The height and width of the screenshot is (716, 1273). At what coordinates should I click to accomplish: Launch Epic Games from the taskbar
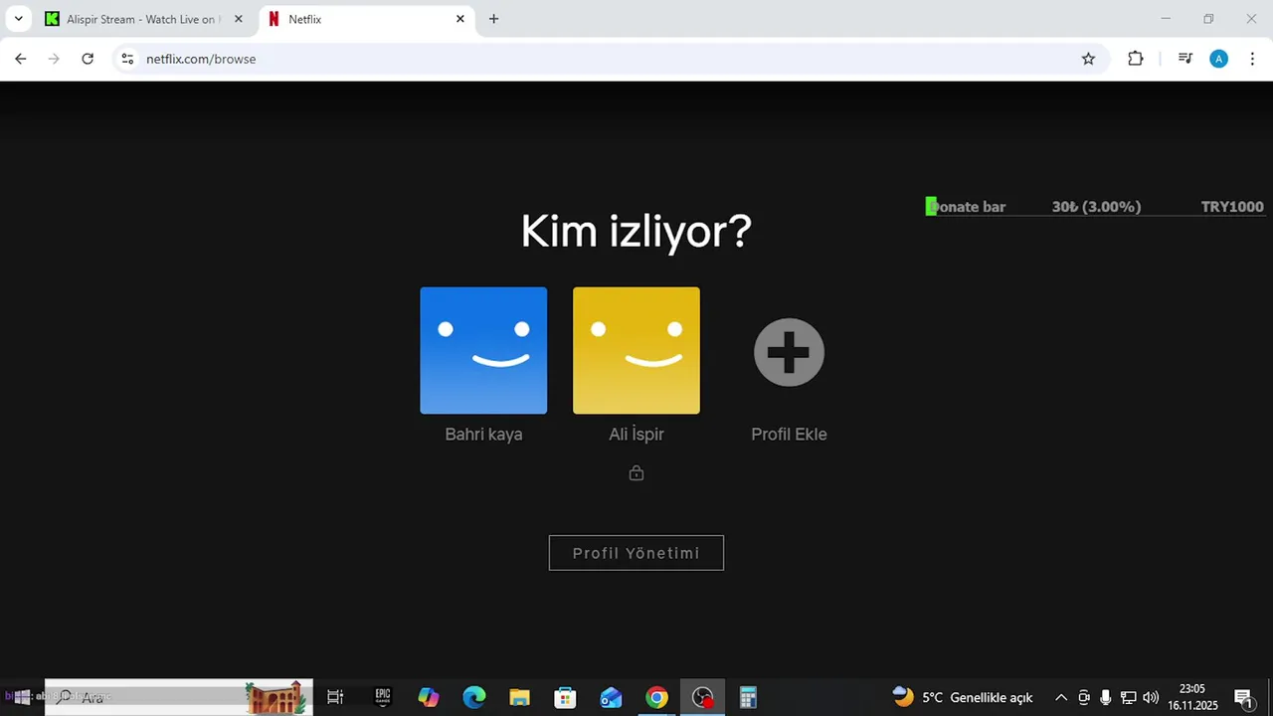[x=382, y=697]
